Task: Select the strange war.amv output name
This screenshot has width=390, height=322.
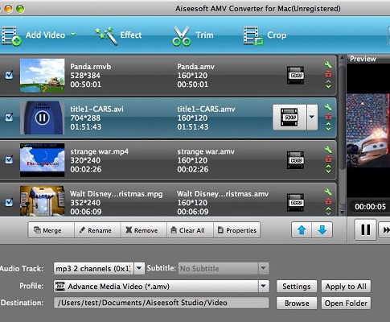Action: [x=206, y=151]
